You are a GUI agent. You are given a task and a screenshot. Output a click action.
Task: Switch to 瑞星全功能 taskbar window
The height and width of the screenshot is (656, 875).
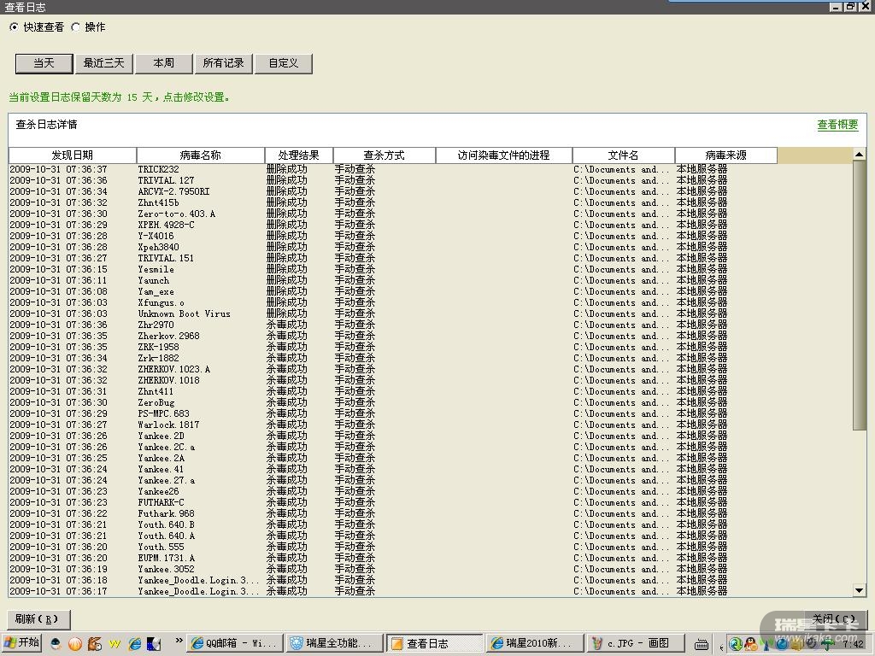pos(332,643)
